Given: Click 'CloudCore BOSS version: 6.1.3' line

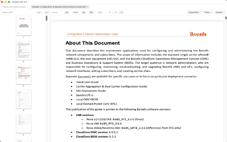Looking at the screenshot, I should coord(96,137).
